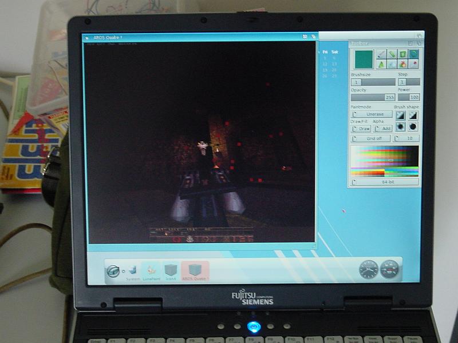Click the gauge meter in the dock
This screenshot has height=343, width=458.
[389, 269]
